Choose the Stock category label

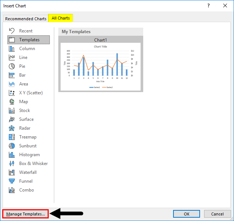[x=25, y=110]
